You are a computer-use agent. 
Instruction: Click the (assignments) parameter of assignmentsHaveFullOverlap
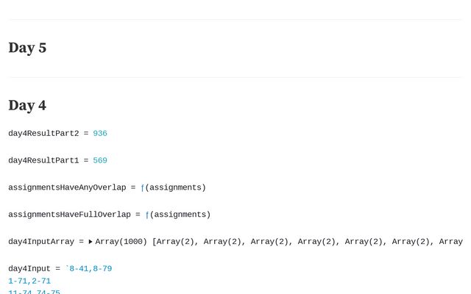tap(180, 215)
